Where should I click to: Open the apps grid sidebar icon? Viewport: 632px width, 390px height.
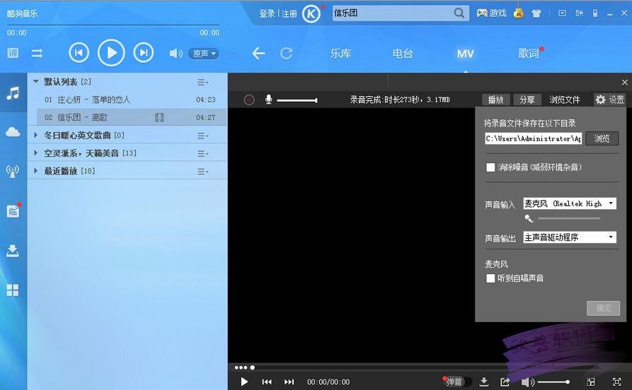coord(13,290)
